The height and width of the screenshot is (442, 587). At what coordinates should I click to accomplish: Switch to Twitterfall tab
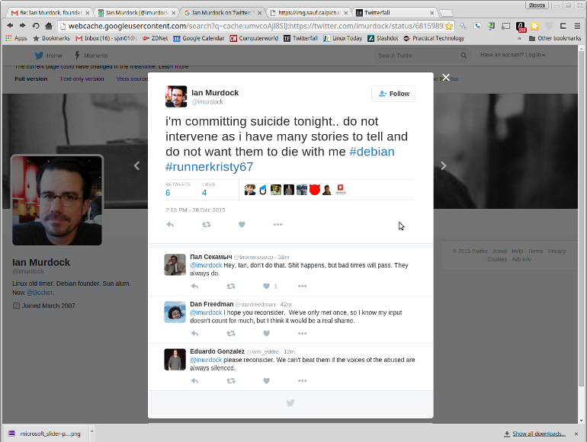(x=395, y=13)
